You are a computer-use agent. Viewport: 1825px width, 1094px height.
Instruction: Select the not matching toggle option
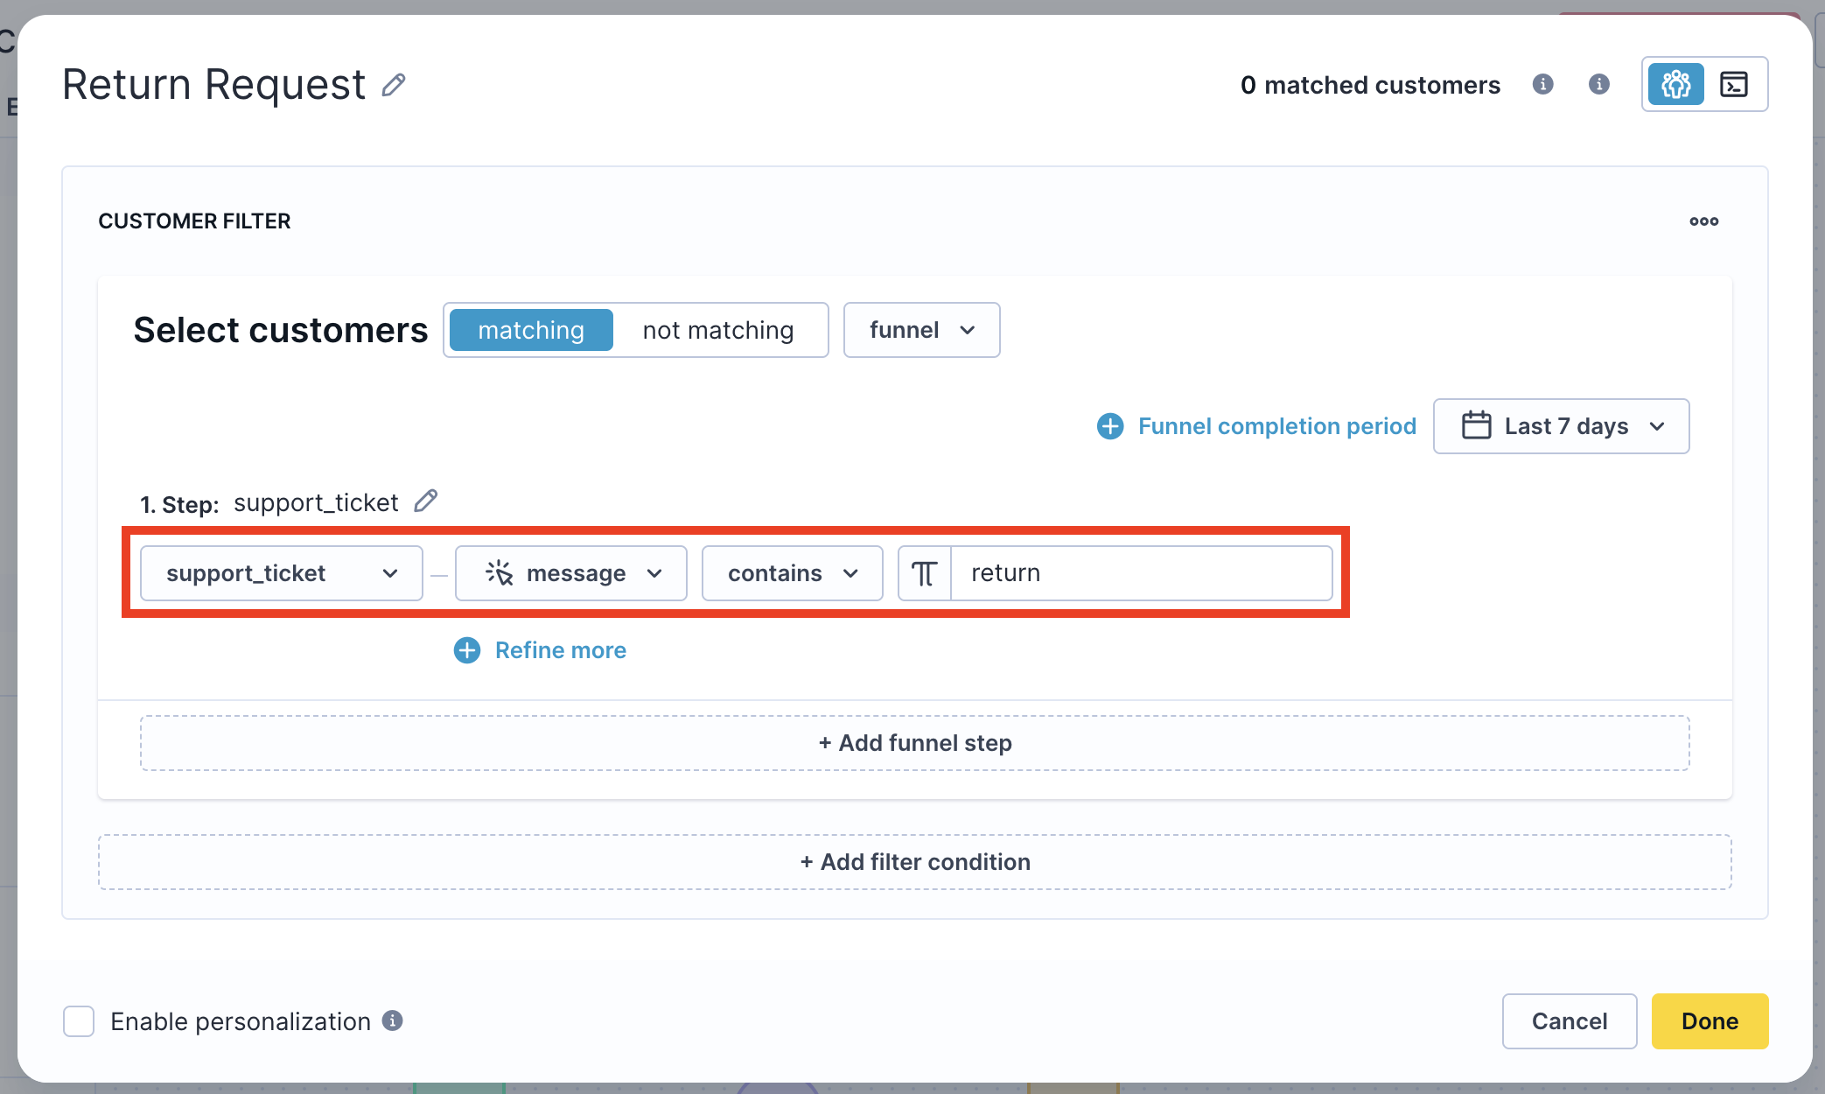click(717, 330)
